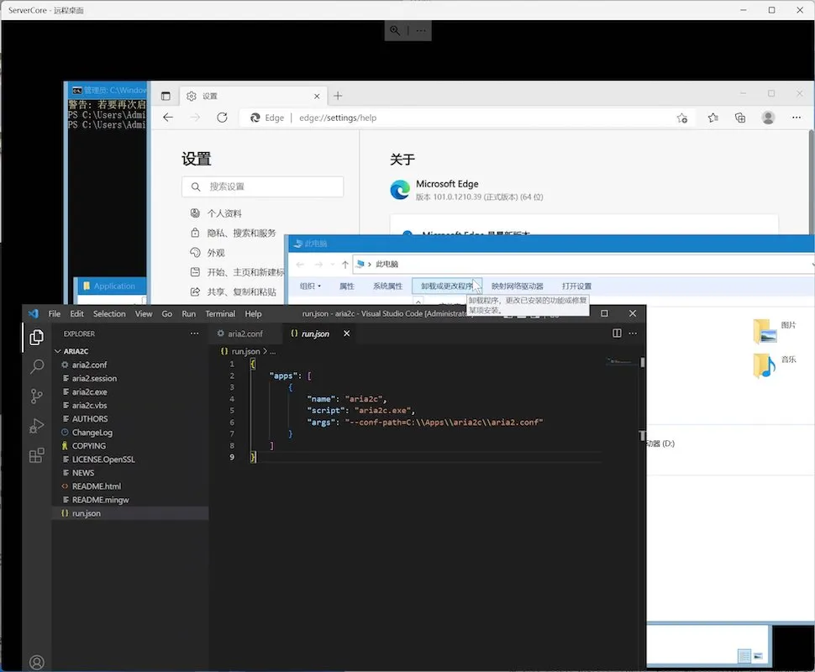
Task: Open Edge tab actions menu icon
Action: click(x=166, y=96)
